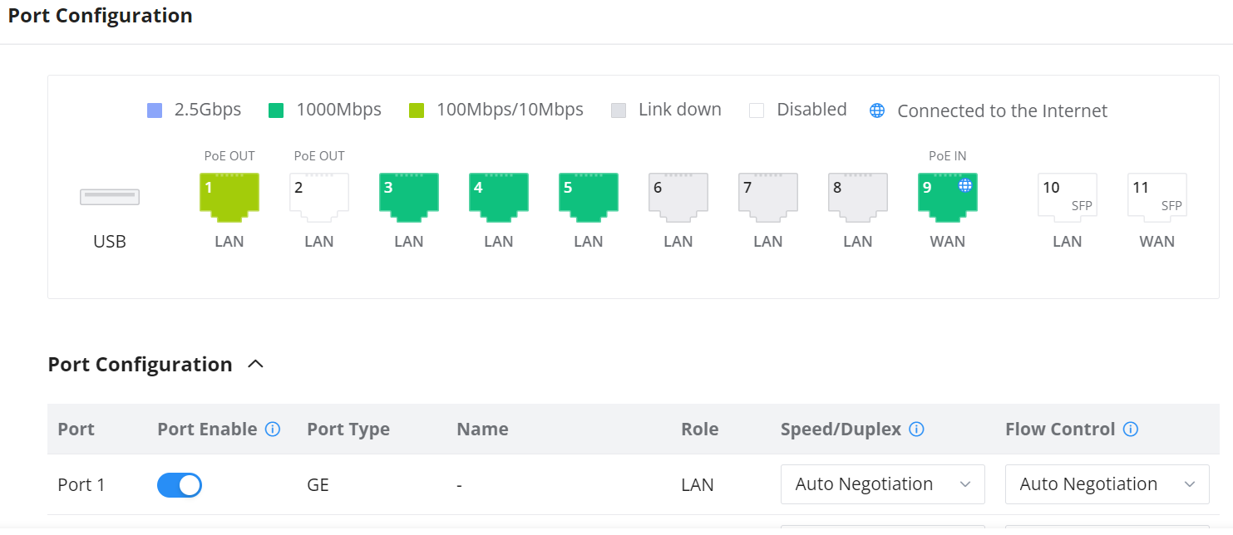1233x535 pixels.
Task: Toggle Port 1 enable switch
Action: pyautogui.click(x=180, y=485)
